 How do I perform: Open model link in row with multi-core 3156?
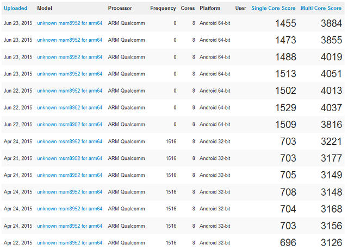pyautogui.click(x=70, y=226)
